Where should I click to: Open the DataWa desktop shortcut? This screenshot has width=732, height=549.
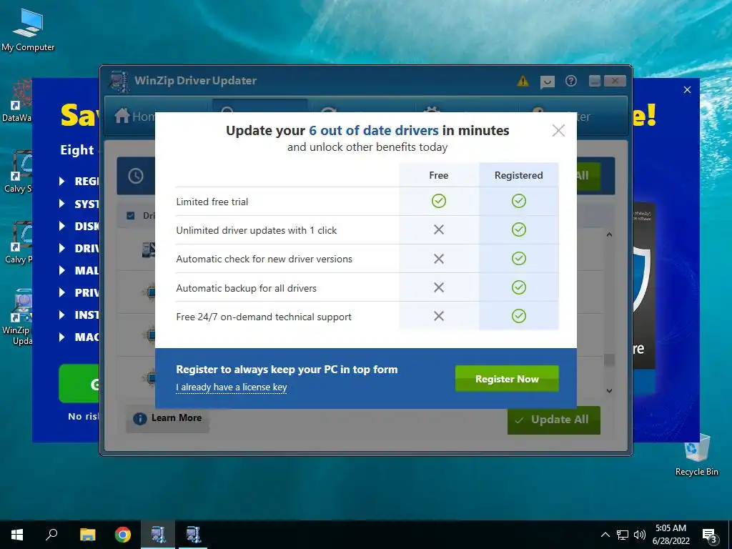(x=17, y=100)
